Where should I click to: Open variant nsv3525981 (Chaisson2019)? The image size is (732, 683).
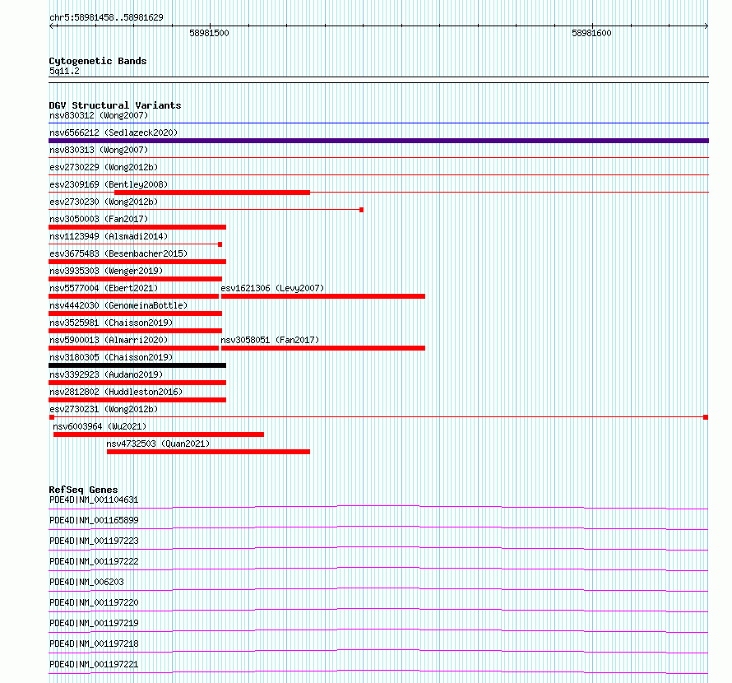pos(111,323)
